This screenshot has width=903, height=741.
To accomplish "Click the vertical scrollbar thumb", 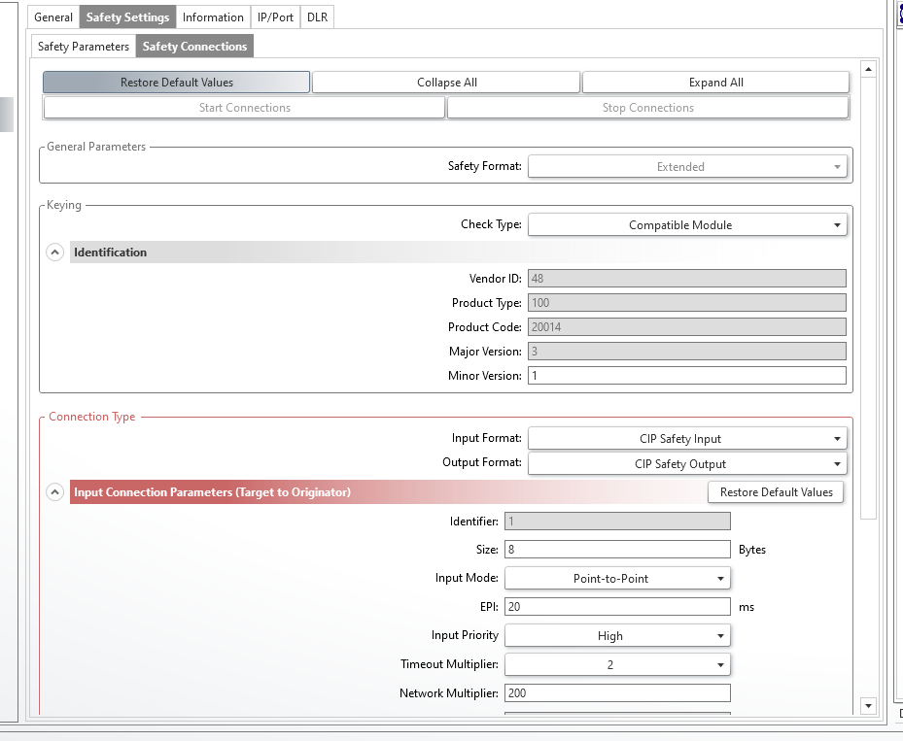I will pos(868,299).
